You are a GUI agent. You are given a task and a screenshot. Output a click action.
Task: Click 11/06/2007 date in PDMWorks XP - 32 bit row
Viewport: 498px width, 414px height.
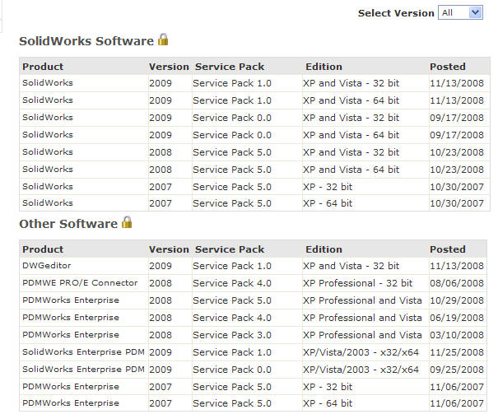point(457,387)
